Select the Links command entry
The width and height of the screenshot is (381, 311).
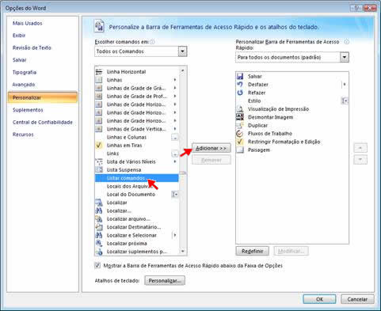point(137,154)
